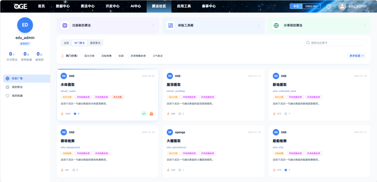
Task: Open the whu-greenhouse link
Action: (177, 147)
